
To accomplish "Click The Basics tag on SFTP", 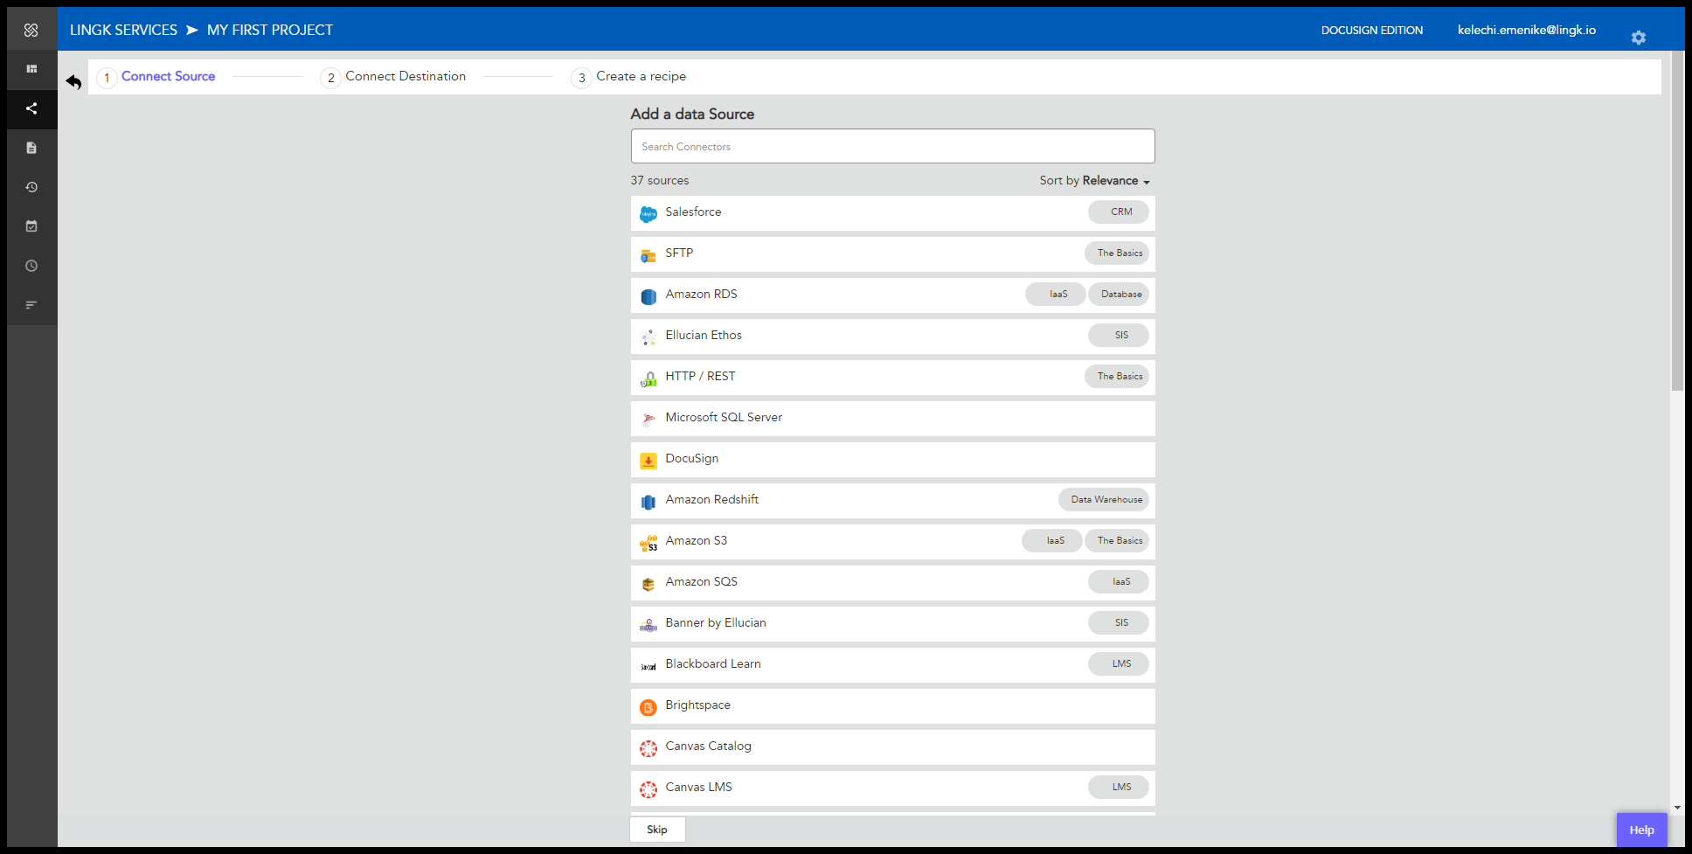I will pos(1117,253).
